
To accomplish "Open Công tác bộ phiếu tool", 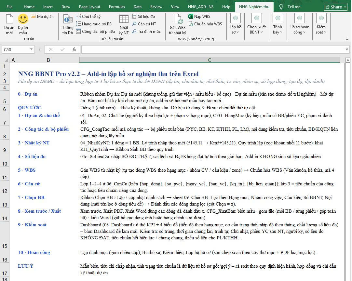I will pos(95,32).
